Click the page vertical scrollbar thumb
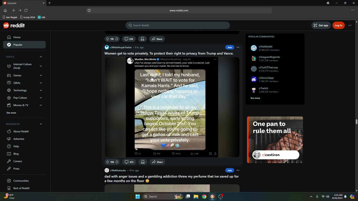Viewport: 358px width, 201px height. [356, 122]
